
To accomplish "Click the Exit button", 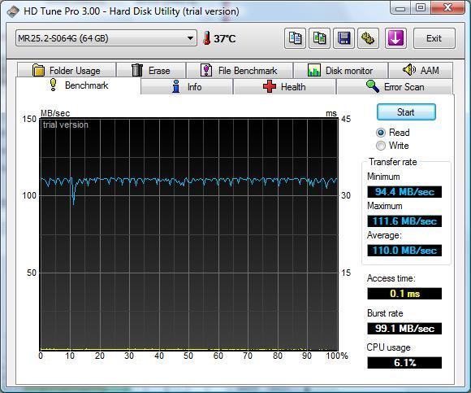I will click(x=434, y=38).
